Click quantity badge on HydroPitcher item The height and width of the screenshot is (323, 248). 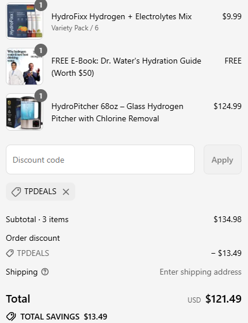(x=41, y=96)
